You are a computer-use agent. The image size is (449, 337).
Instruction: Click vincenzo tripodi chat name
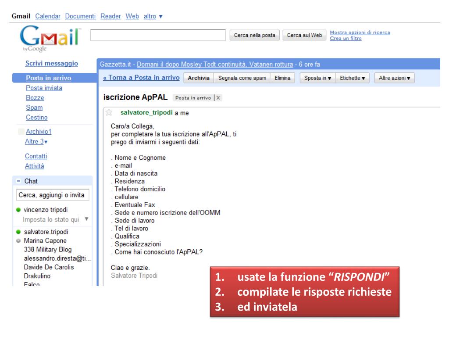tap(46, 210)
